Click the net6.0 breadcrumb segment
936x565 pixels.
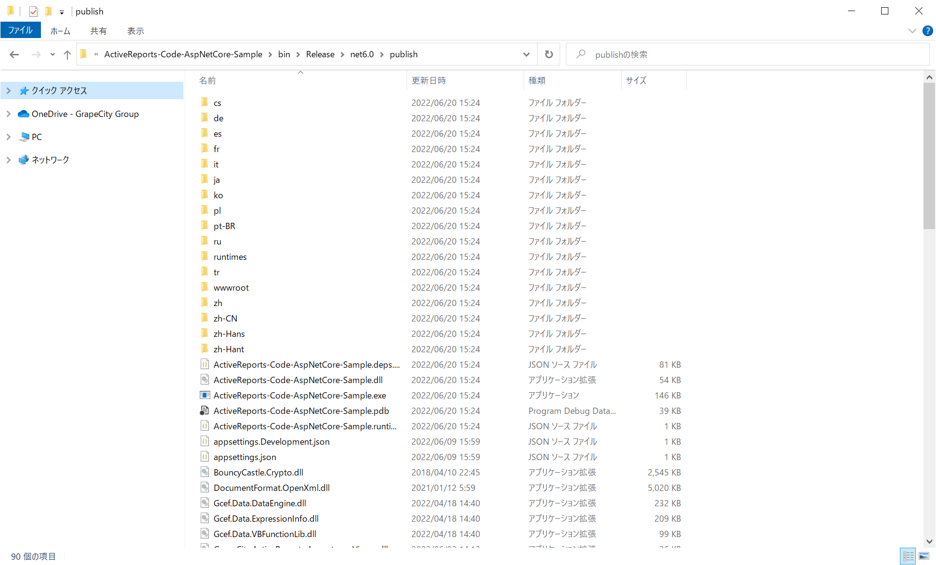(x=362, y=54)
